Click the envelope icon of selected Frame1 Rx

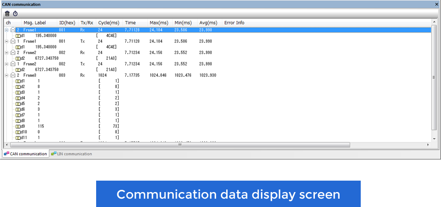(x=13, y=30)
